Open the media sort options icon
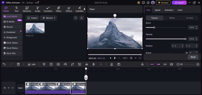 tap(82, 18)
